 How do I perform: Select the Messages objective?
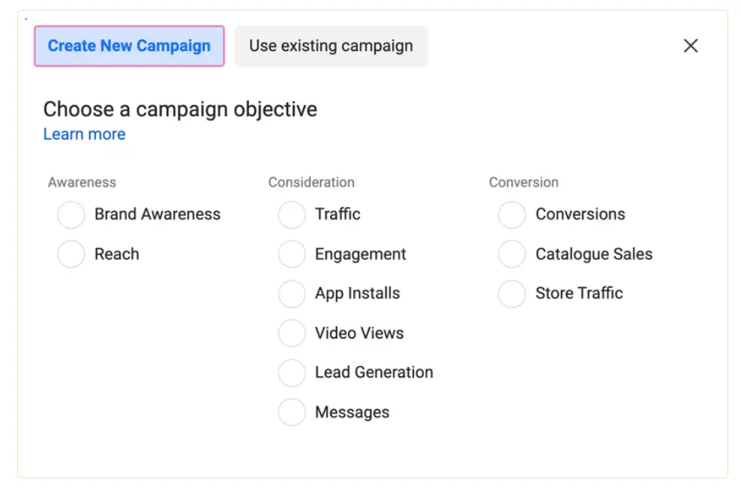[x=292, y=412]
